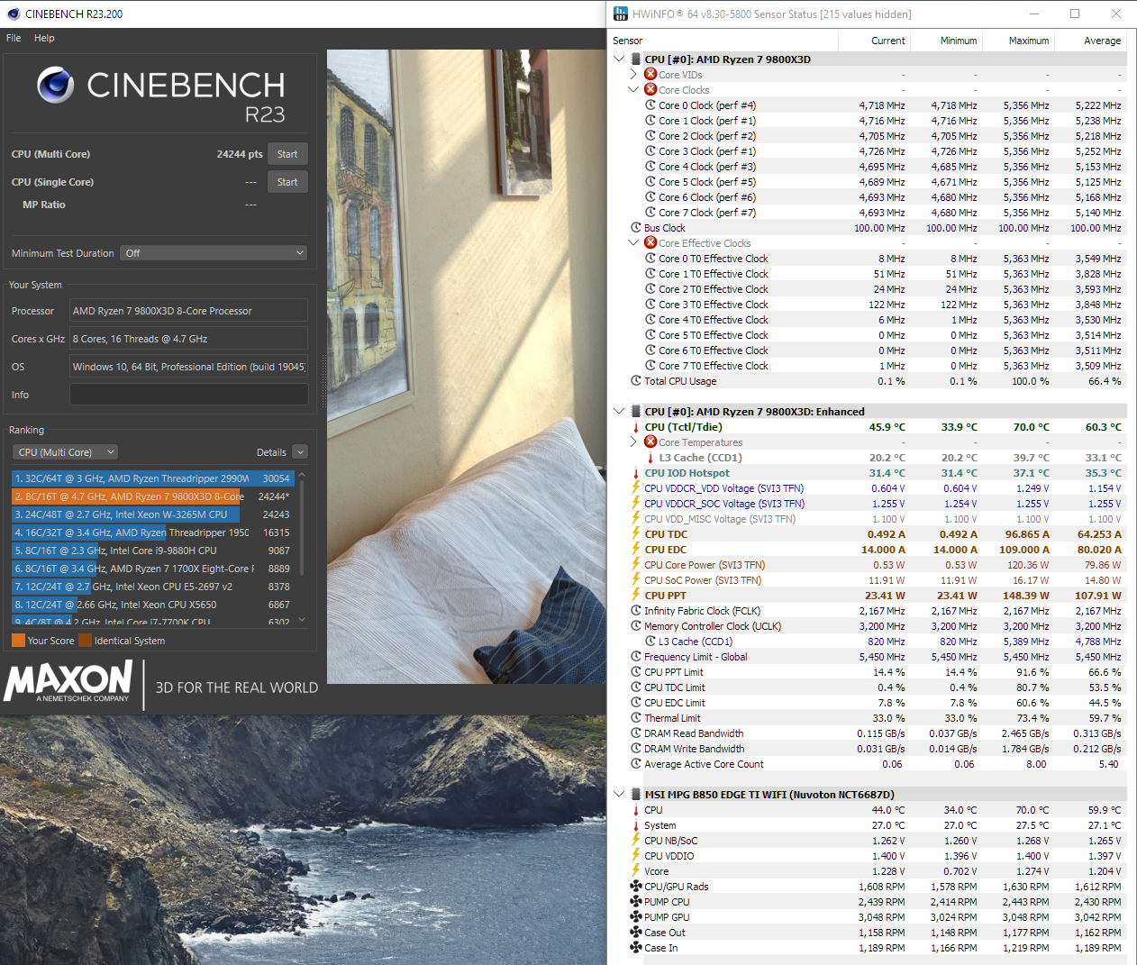Click the orange Your Score swatch
Viewport: 1137px width, 965px height.
[18, 641]
